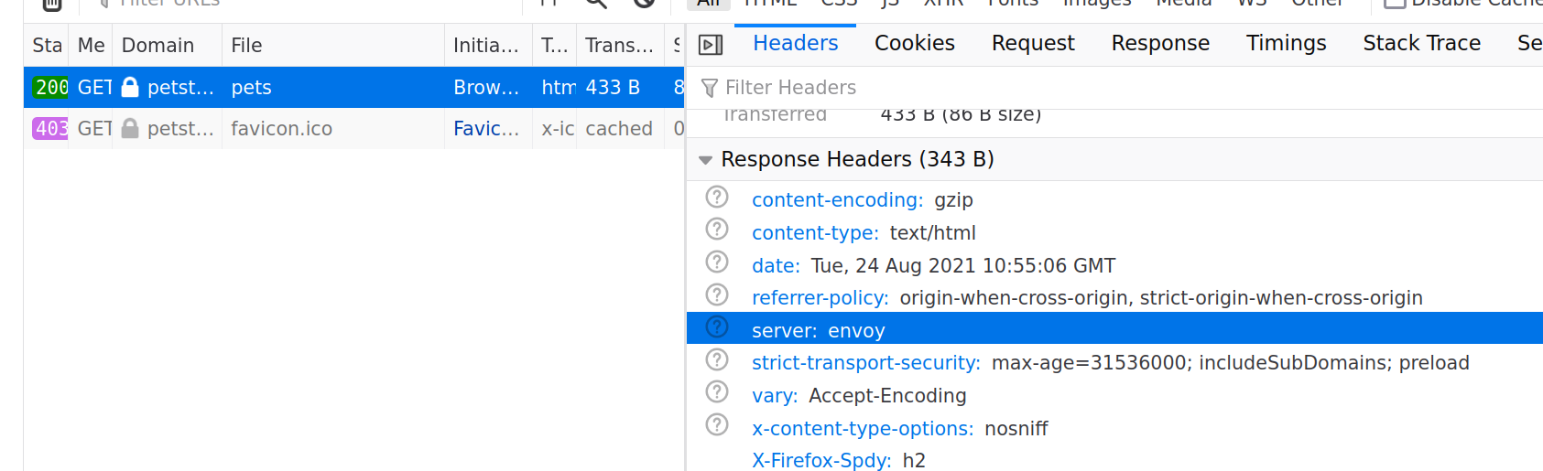
Task: Select the gzip header value
Action: click(x=953, y=200)
